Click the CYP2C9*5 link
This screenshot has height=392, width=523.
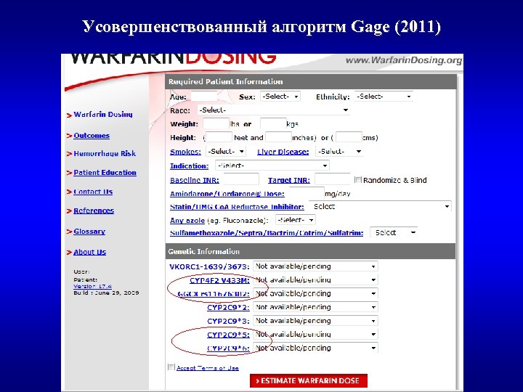228,335
